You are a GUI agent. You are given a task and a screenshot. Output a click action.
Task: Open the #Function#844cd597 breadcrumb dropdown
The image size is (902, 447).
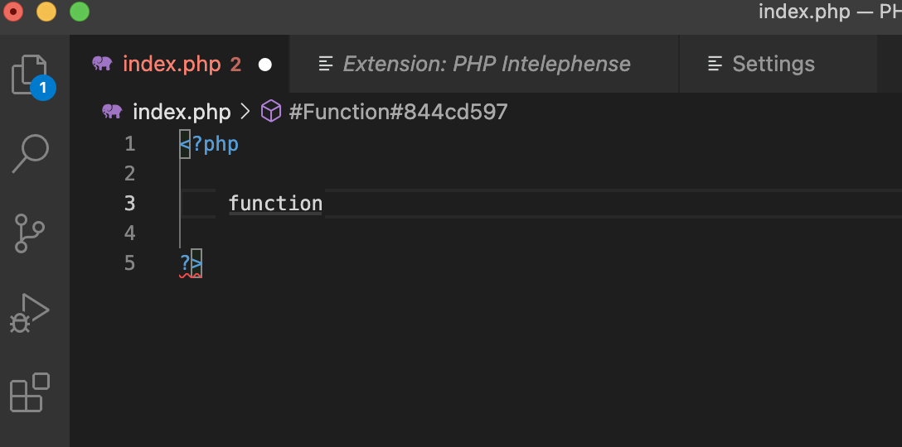398,112
